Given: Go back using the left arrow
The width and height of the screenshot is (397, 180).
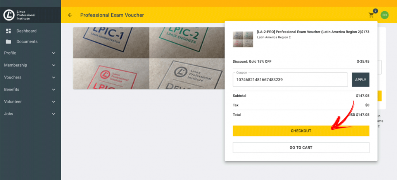Looking at the screenshot, I should tap(70, 15).
